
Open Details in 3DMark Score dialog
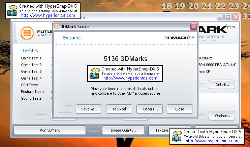pyautogui.click(x=150, y=109)
